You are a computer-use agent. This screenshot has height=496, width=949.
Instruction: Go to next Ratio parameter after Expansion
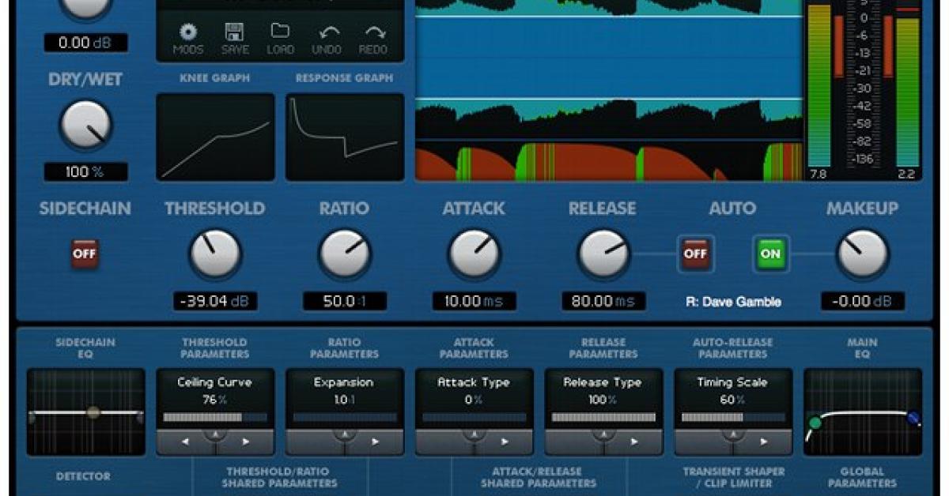pos(375,442)
